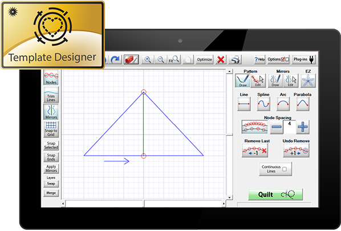The height and width of the screenshot is (231, 341).
Task: Decrease node spacing with minus button
Action: click(x=277, y=127)
